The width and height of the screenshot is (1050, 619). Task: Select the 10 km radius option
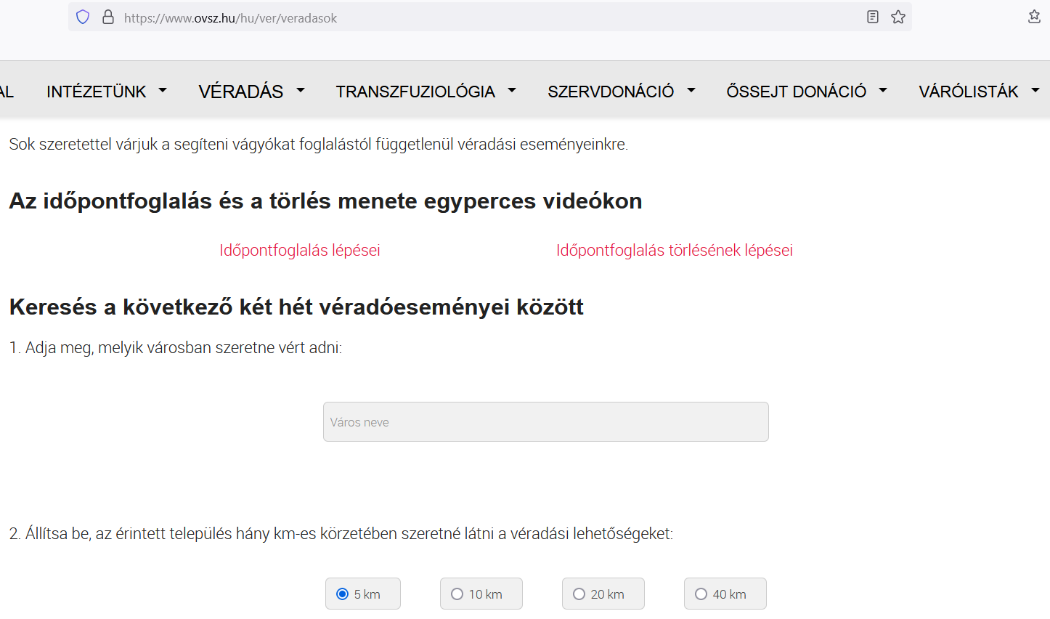(x=457, y=594)
